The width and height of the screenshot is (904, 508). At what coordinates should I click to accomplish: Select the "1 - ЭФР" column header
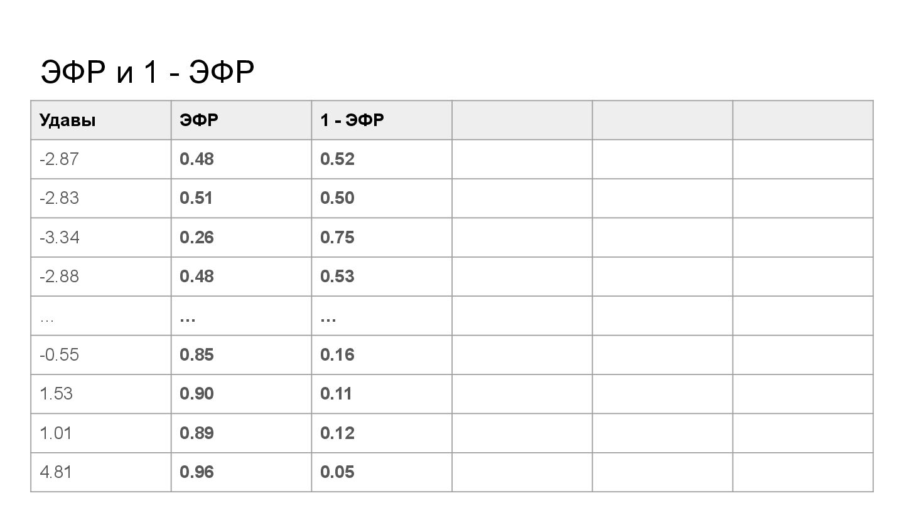click(x=352, y=120)
